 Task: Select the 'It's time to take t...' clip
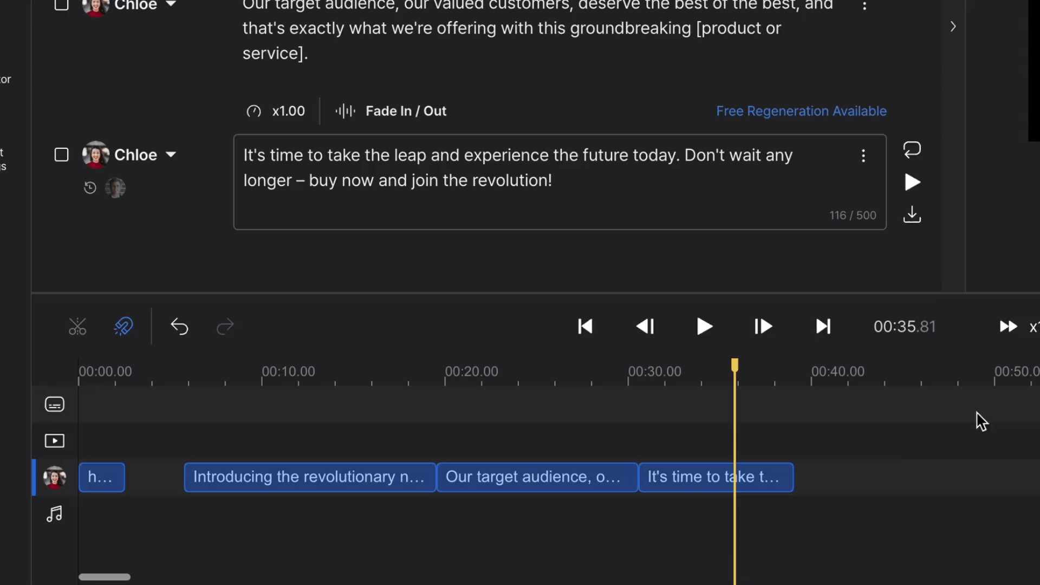tap(716, 477)
